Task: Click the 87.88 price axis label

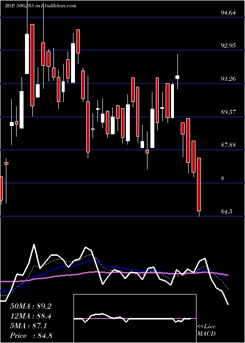Action: point(228,145)
